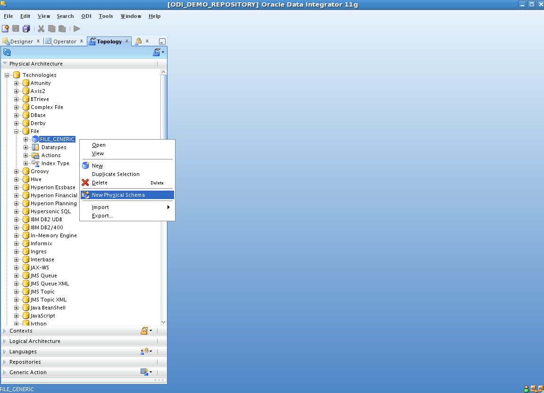Click the Paste toolbar icon
Image resolution: width=544 pixels, height=393 pixels.
62,28
